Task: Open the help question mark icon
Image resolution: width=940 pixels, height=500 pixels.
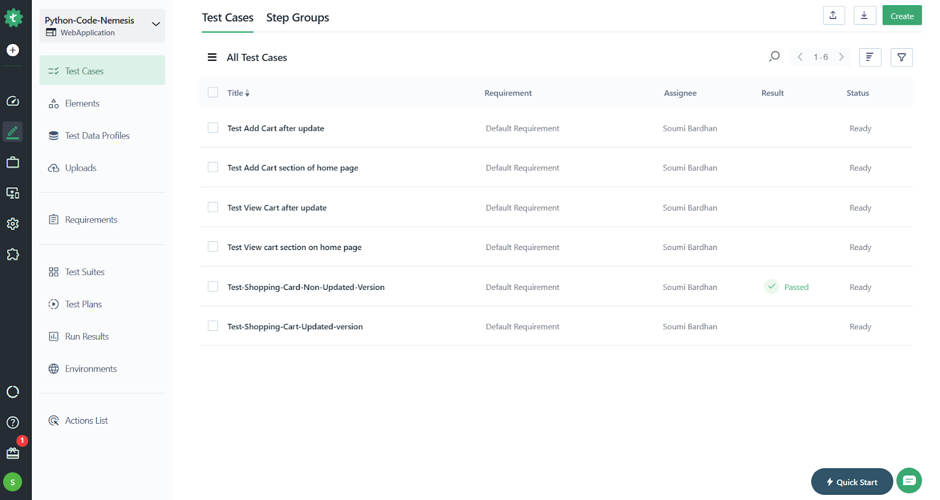Action: (13, 423)
